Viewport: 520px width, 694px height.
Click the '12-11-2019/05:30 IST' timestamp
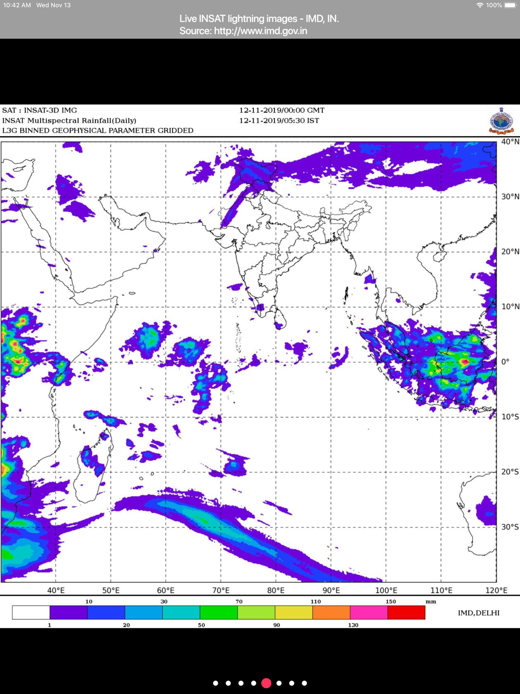point(279,120)
